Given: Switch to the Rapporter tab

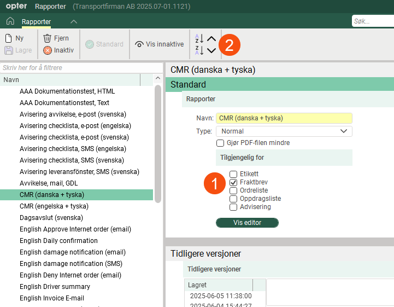Looking at the screenshot, I should pyautogui.click(x=36, y=22).
